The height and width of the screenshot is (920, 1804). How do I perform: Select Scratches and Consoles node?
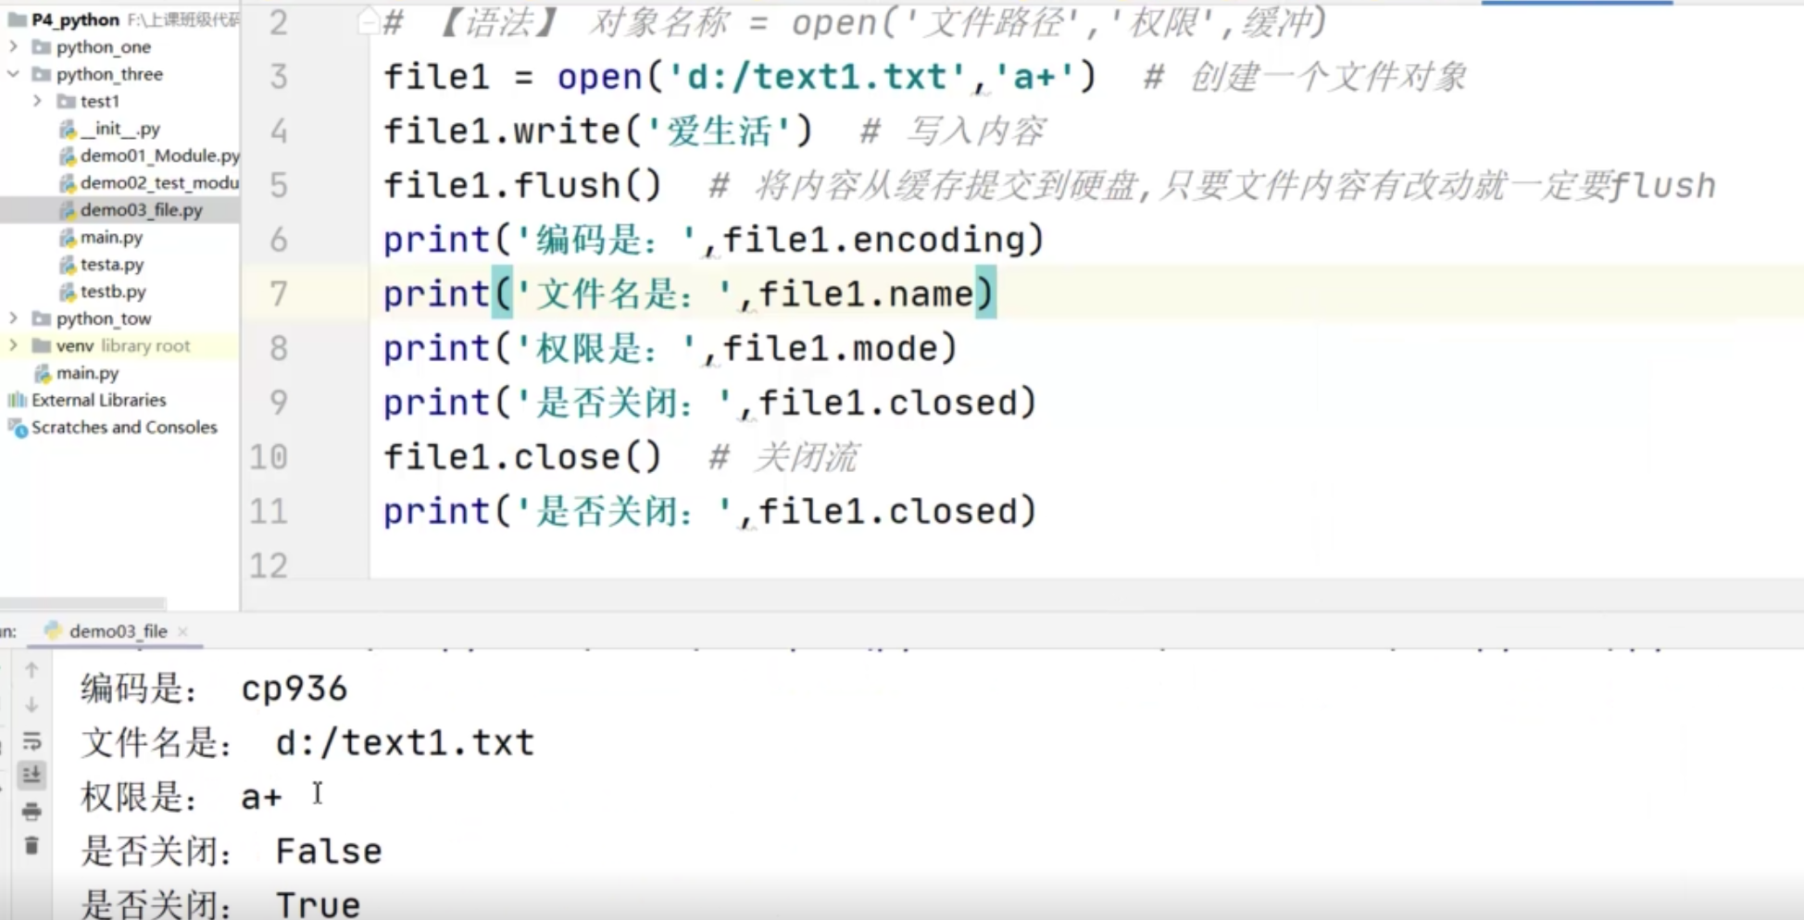[124, 428]
